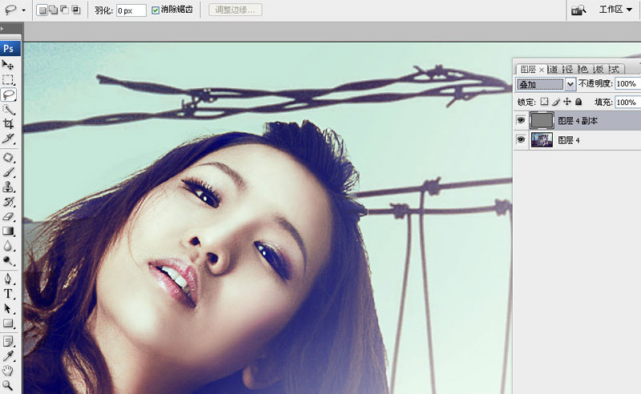Toggle lock image pixels brush icon
641x394 pixels.
click(555, 102)
